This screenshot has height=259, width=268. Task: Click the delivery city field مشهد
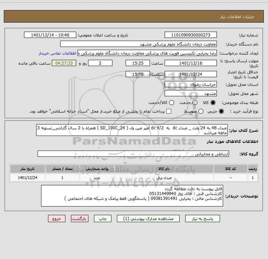191,94
